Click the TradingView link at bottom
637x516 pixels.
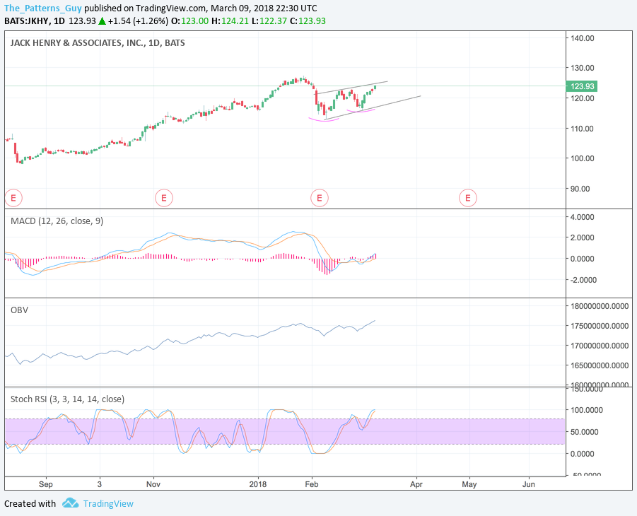click(108, 503)
